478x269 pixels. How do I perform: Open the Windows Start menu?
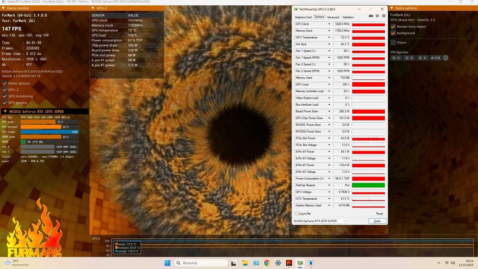pyautogui.click(x=167, y=263)
